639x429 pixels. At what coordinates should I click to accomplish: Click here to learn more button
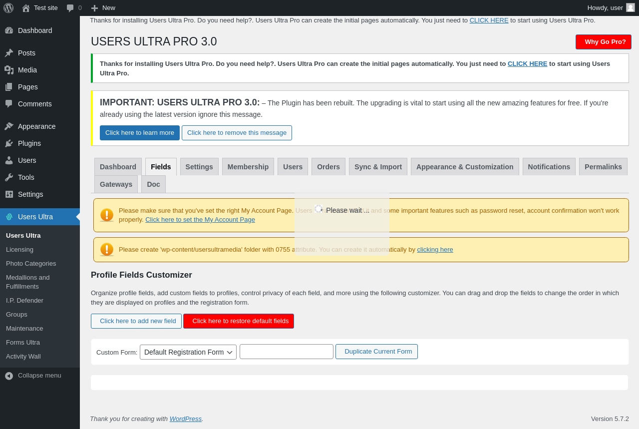pos(140,133)
